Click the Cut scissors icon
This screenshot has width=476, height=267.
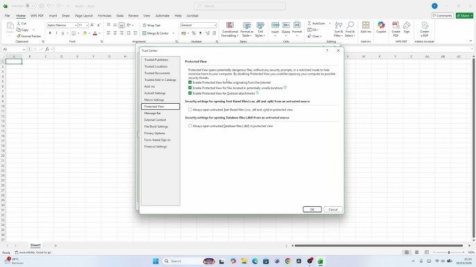[19, 24]
